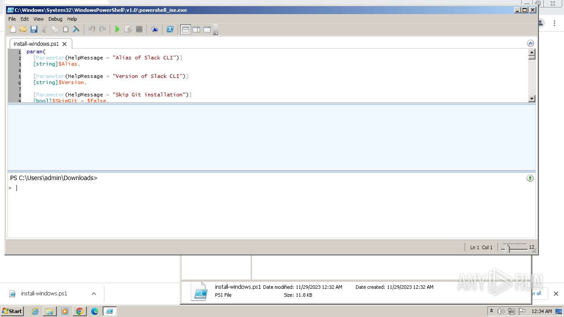Copy selection using the Copy icon
This screenshot has height=317, width=564.
pyautogui.click(x=55, y=29)
